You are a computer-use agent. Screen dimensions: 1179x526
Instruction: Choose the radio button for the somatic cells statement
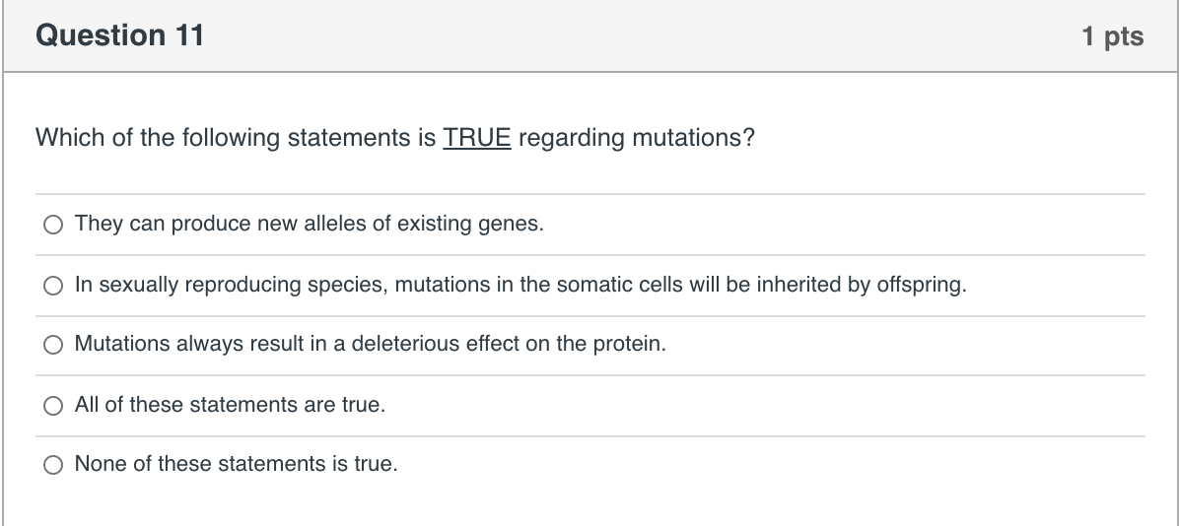point(52,286)
